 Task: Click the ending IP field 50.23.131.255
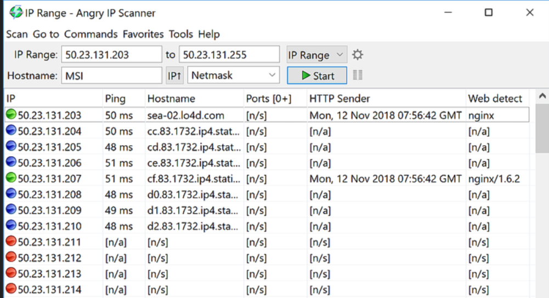[x=229, y=55]
